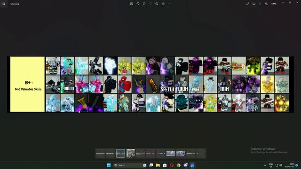Click the Rotate image icon
This screenshot has height=169, width=301.
click(138, 4)
